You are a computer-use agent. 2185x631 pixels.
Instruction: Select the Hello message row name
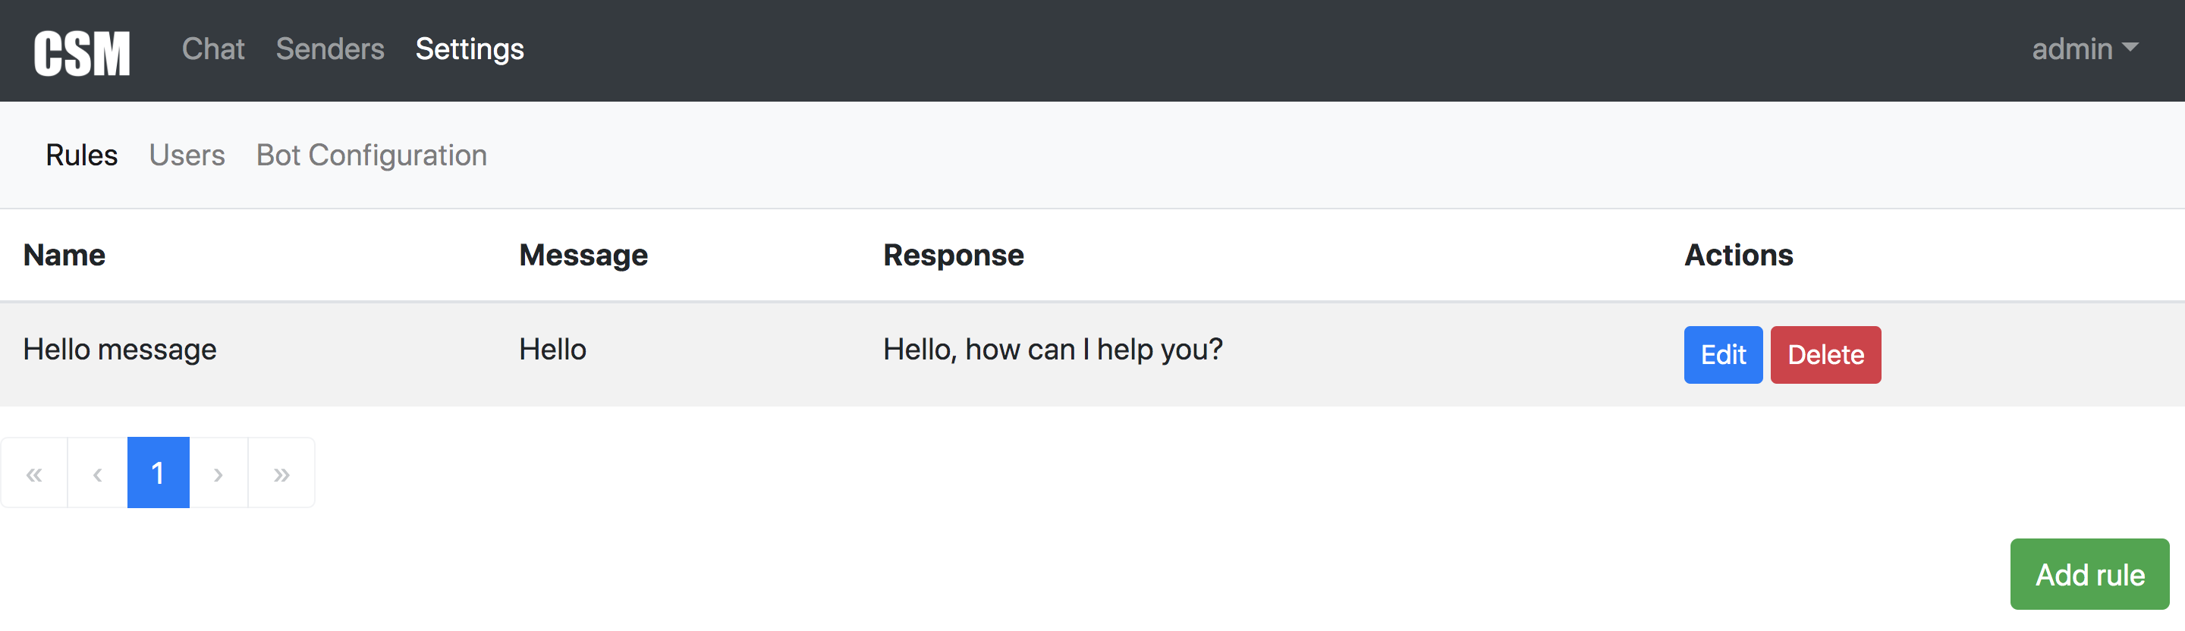tap(120, 350)
